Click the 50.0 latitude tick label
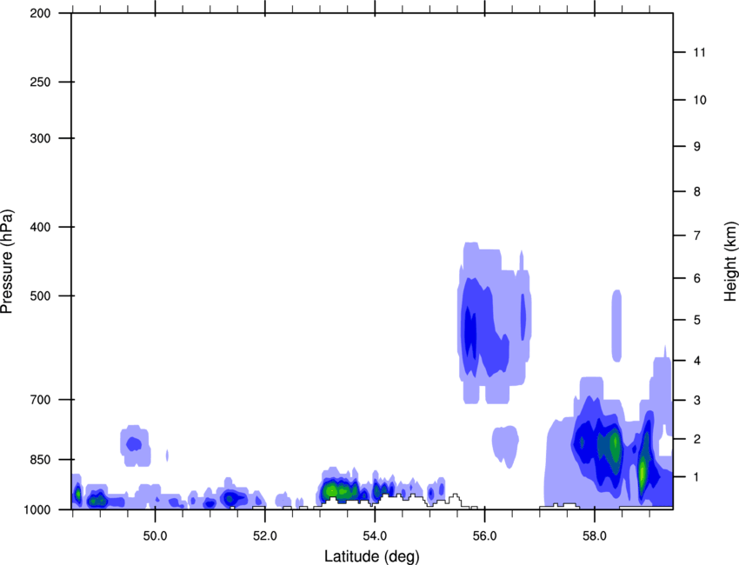 [x=155, y=536]
